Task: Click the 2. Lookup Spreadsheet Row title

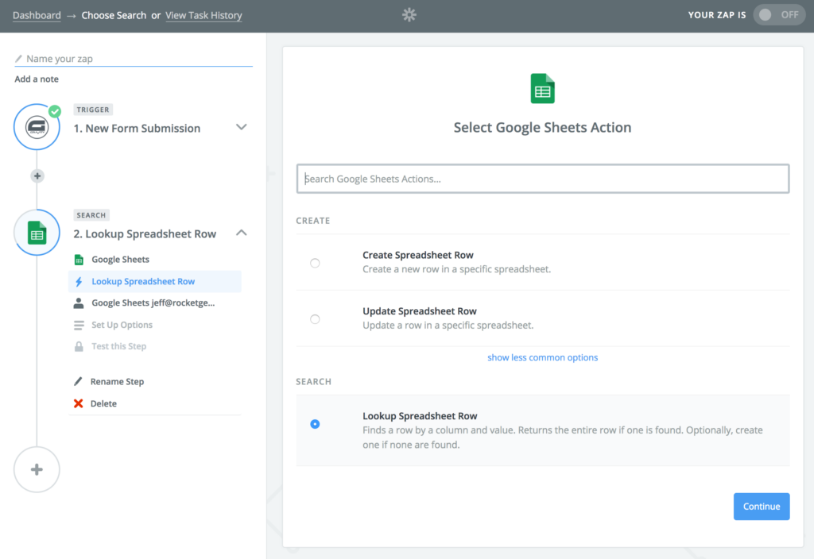Action: [145, 234]
